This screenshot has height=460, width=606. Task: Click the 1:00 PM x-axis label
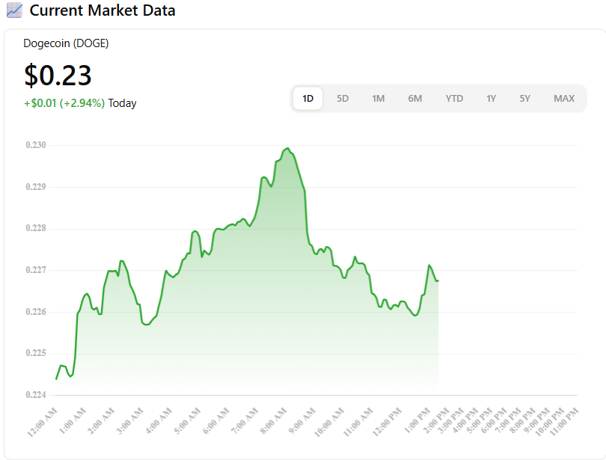pyautogui.click(x=417, y=421)
